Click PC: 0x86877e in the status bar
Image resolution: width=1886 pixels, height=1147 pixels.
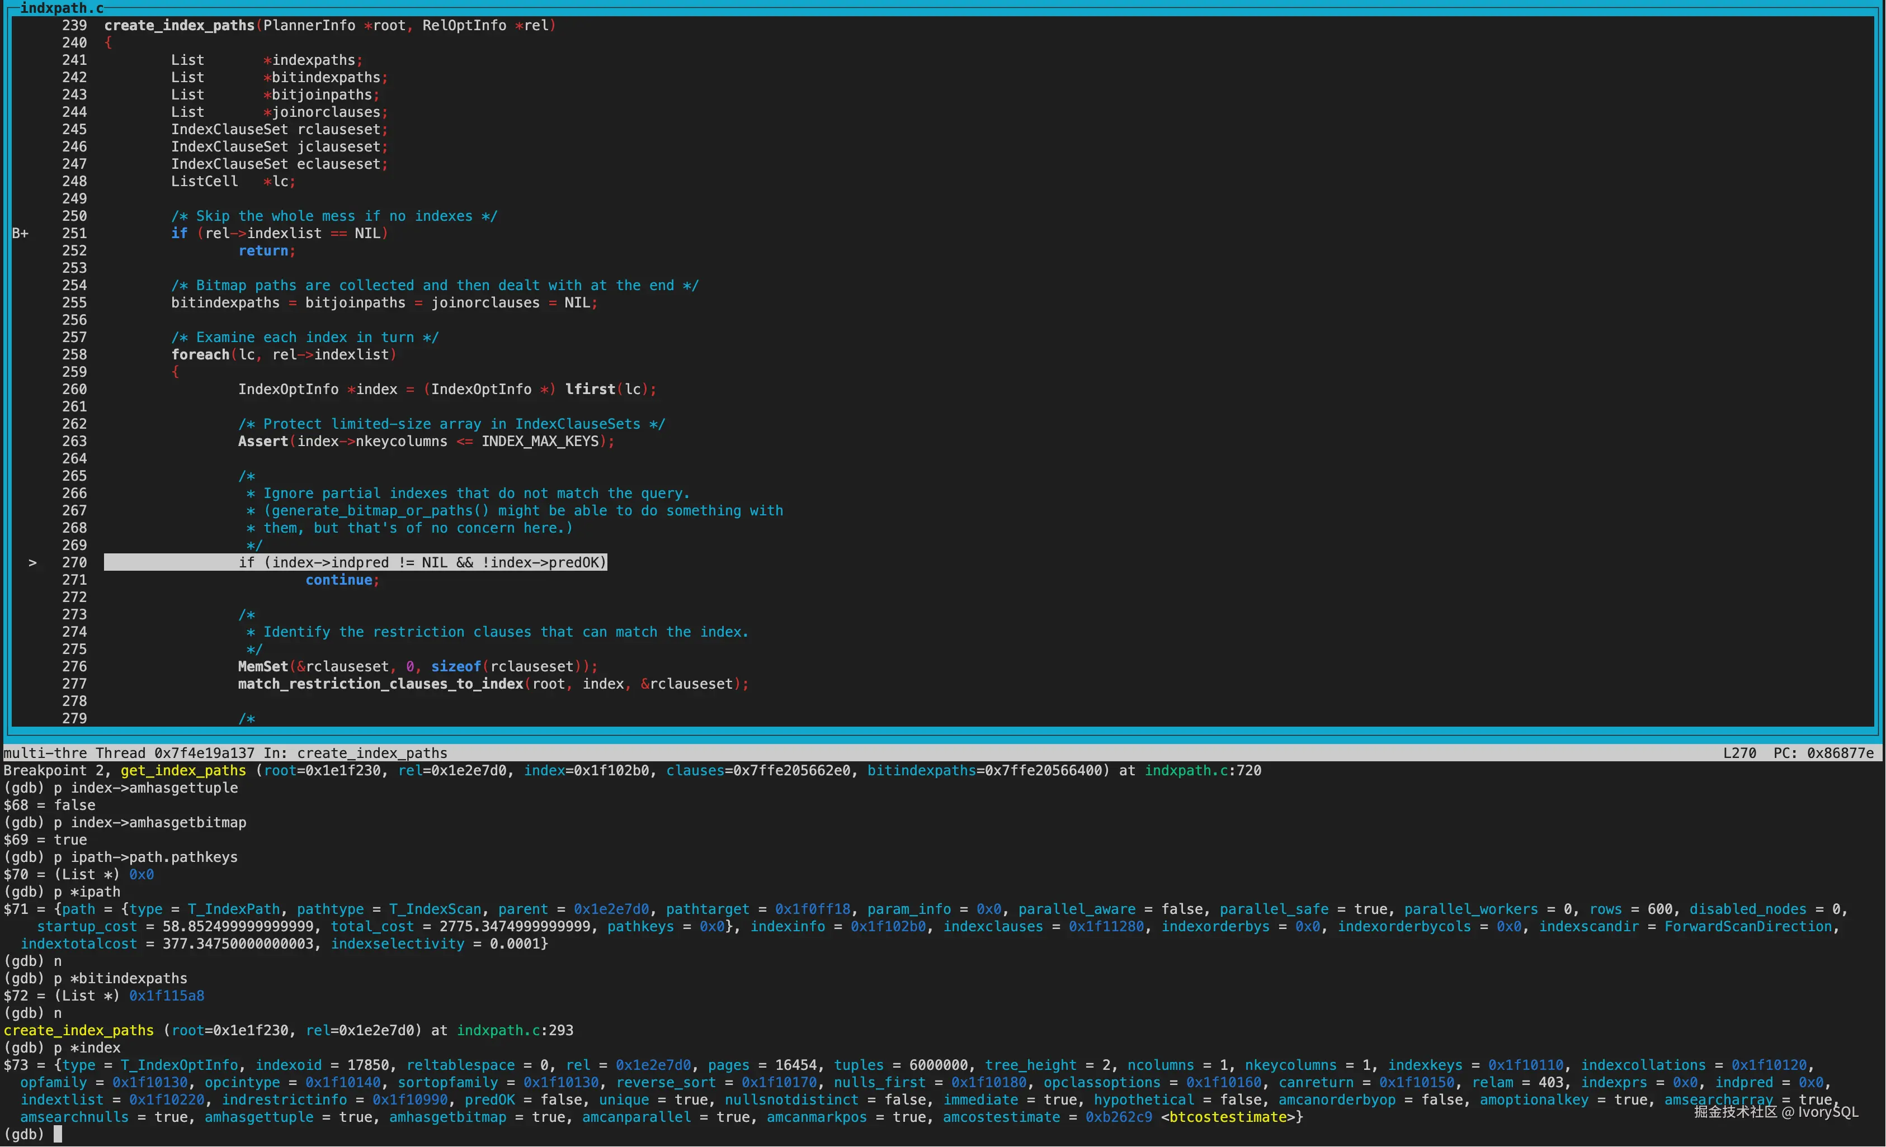1823,753
